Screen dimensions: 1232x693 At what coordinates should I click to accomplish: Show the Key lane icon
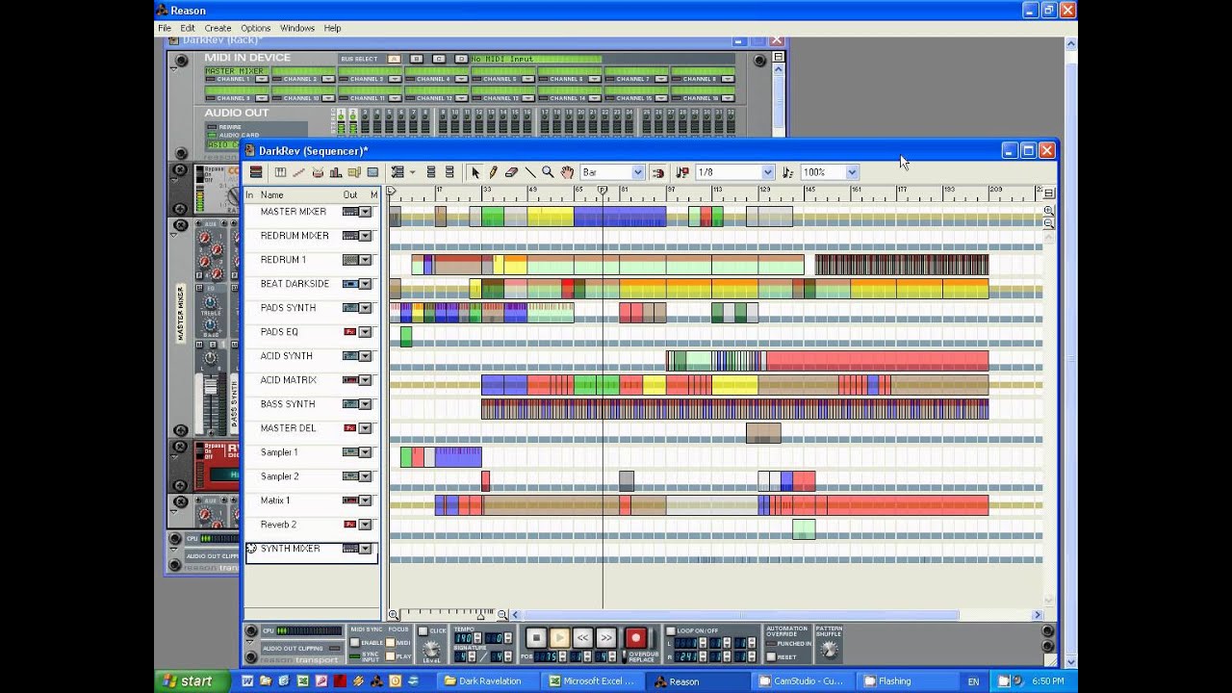(280, 172)
